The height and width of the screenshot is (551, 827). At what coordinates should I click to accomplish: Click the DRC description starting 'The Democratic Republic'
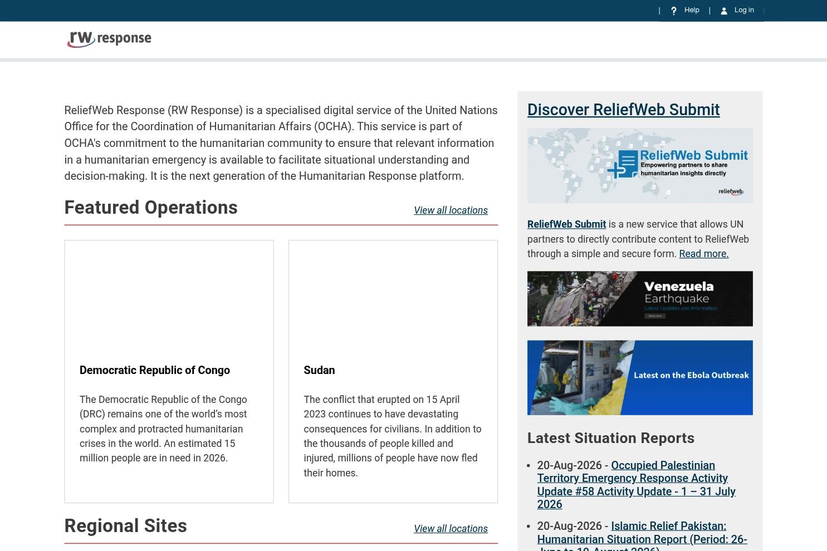(x=163, y=429)
